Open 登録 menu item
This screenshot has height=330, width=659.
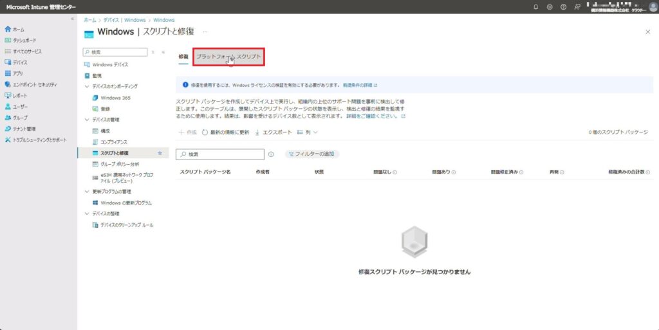101,109
